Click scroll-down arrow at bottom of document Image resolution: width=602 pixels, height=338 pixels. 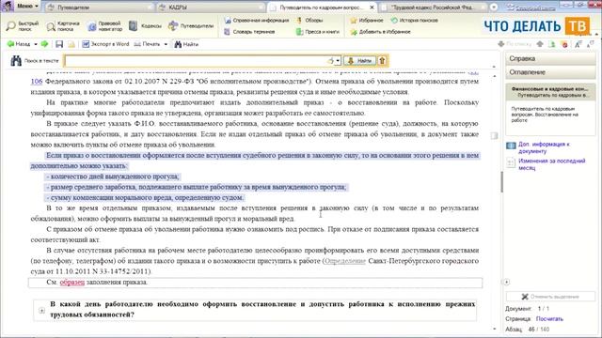click(494, 329)
